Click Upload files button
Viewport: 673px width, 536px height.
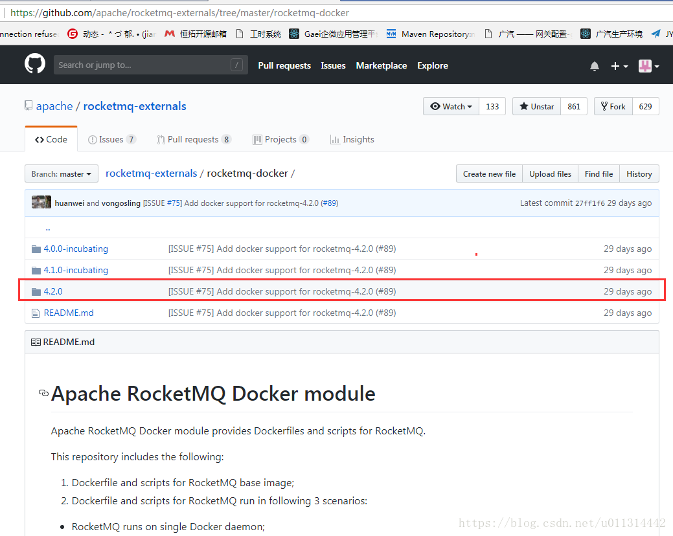click(x=550, y=173)
